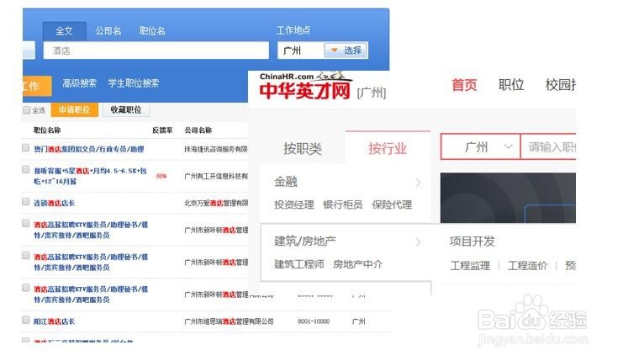
Task: Click the 投资经理 link
Action: [x=294, y=204]
